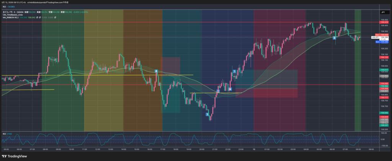392x161 pixels.
Task: Click the Ask price tag on the price scale
Action: (377, 34)
